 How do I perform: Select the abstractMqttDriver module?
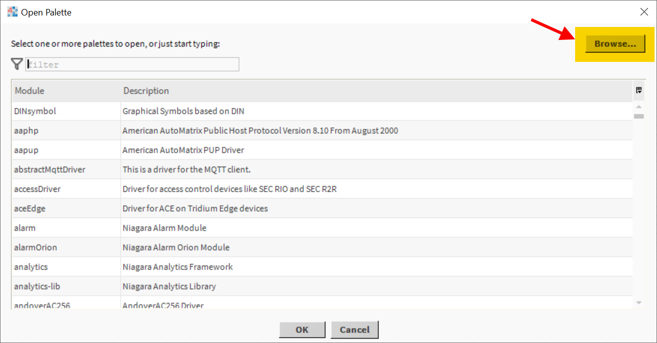coord(49,170)
